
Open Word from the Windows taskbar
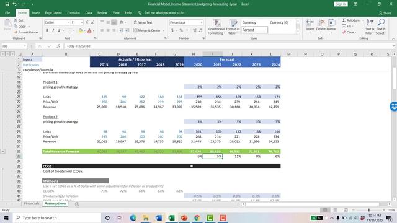point(159,217)
